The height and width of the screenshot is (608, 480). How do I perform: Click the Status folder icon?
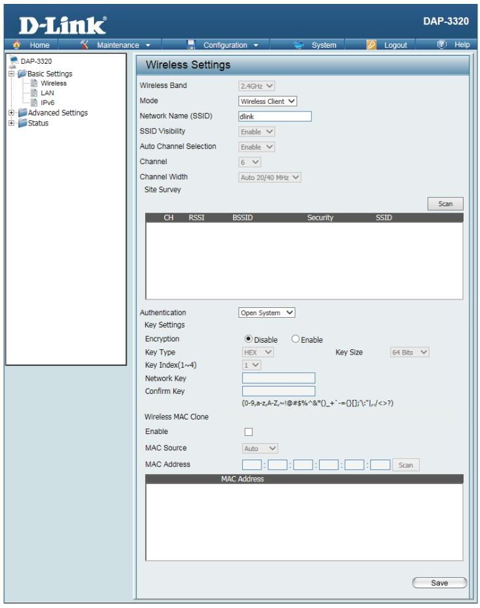(23, 123)
